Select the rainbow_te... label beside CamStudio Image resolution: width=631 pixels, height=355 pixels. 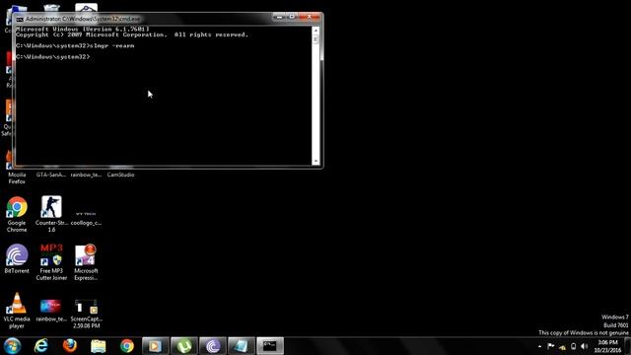[86, 175]
